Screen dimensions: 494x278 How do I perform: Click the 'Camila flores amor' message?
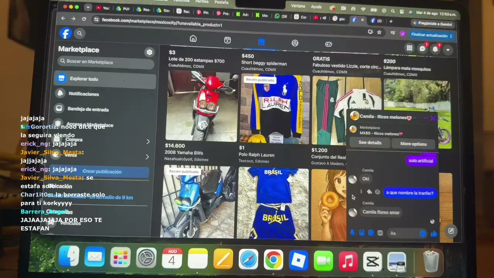coord(381,212)
